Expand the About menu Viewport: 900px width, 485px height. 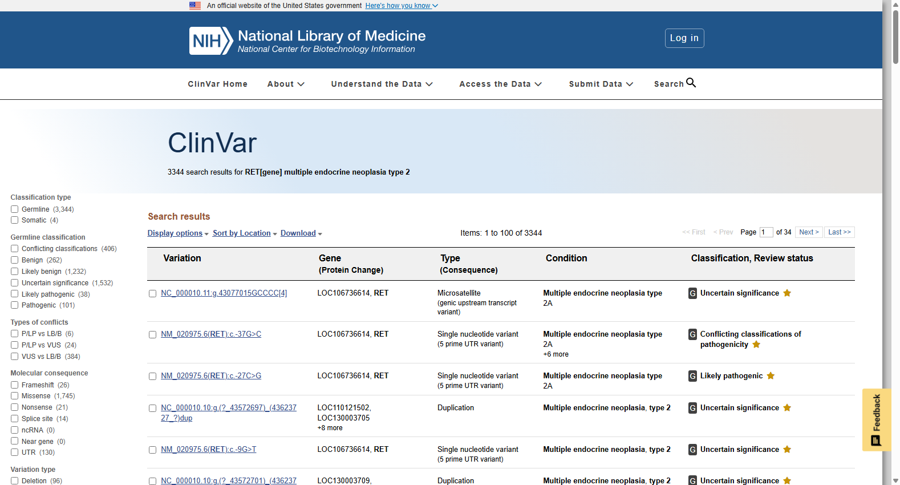[x=286, y=84]
